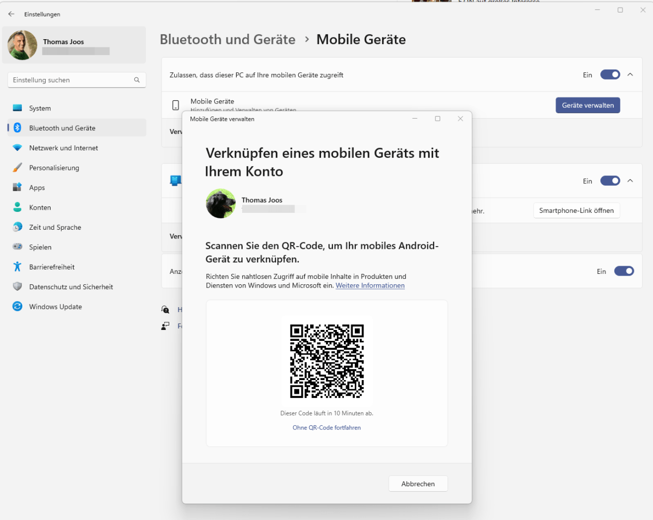Click Ohne QR-Code fortfahren link
This screenshot has height=520, width=653.
(x=326, y=427)
